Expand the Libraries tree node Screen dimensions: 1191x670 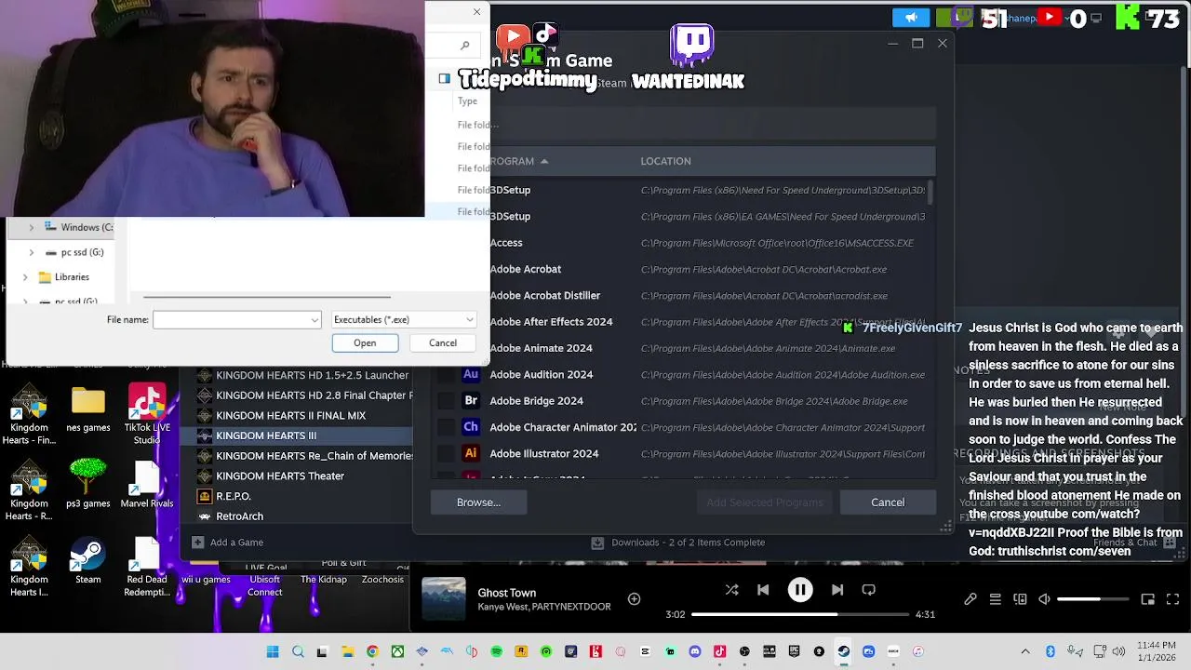pos(25,277)
